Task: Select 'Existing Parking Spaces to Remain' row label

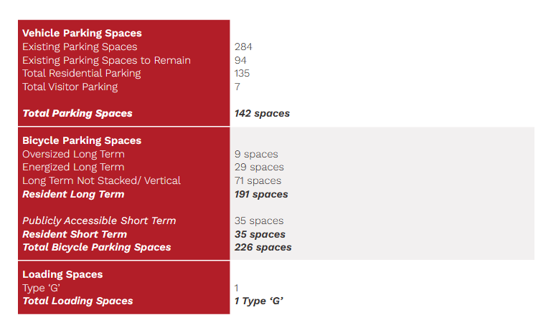Action: tap(106, 60)
